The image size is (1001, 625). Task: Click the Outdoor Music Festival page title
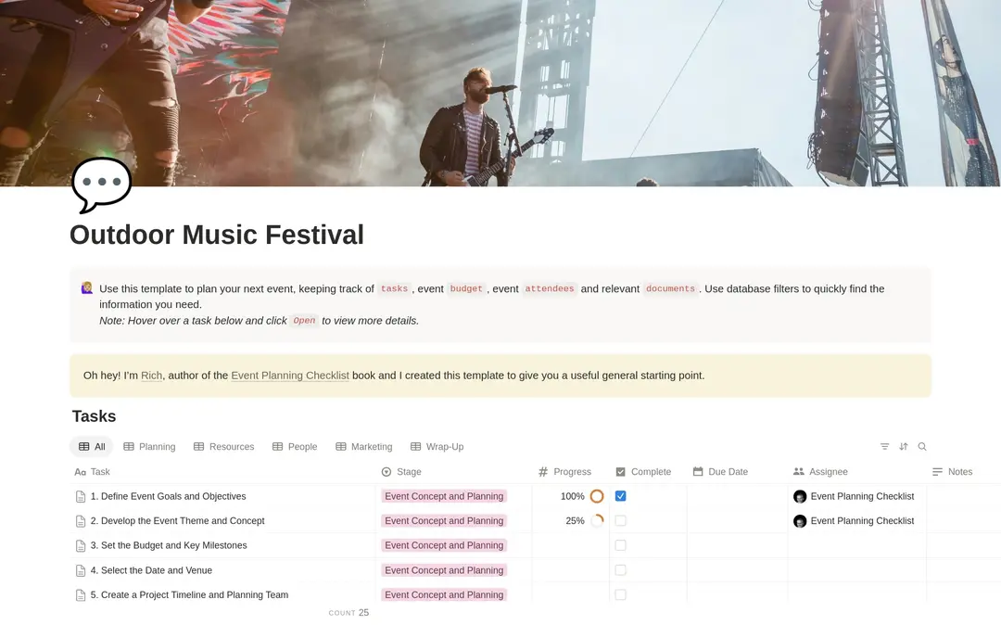click(x=217, y=235)
